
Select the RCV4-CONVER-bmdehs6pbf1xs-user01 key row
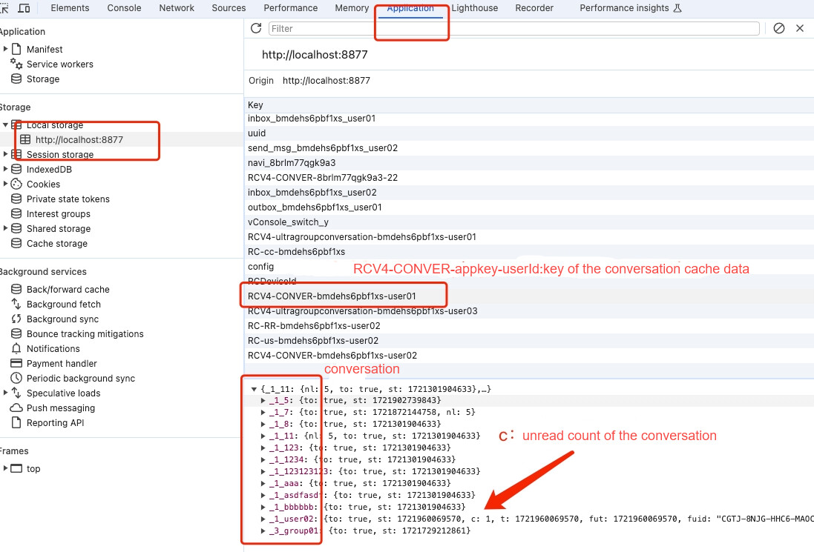pos(530,296)
